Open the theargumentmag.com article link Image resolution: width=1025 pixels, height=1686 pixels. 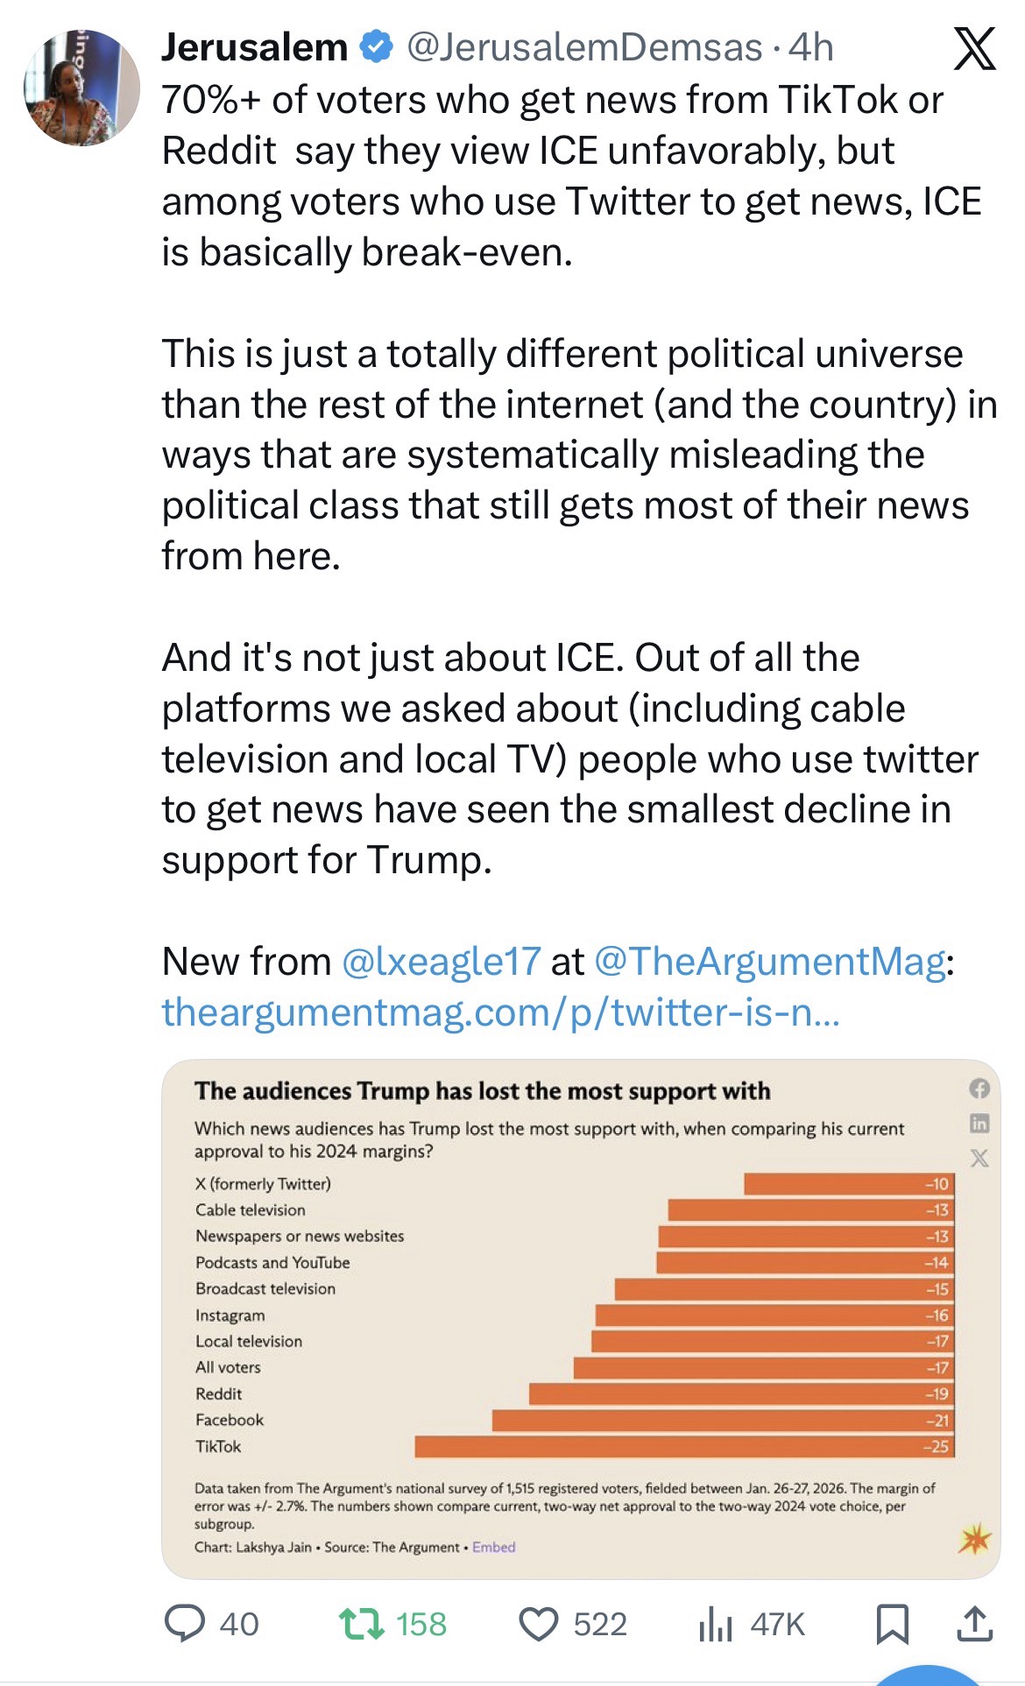[500, 1012]
